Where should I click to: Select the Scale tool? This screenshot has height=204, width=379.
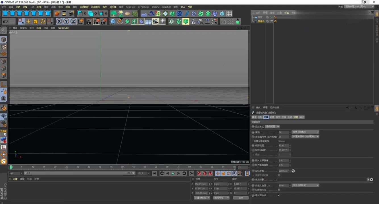36,21
